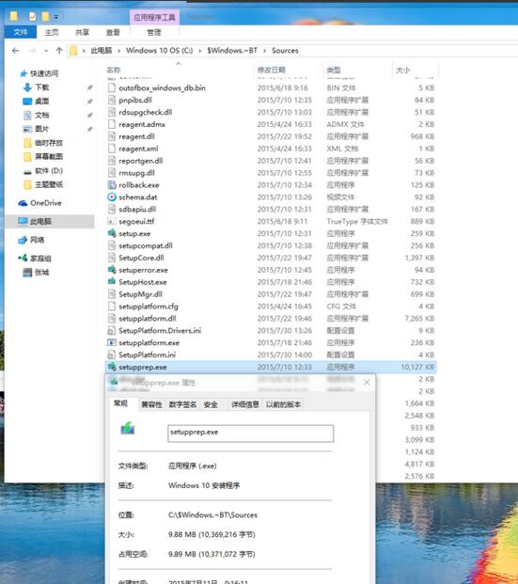This screenshot has width=518, height=584.
Task: Click the setupprep.exe filename input field
Action: 251,434
